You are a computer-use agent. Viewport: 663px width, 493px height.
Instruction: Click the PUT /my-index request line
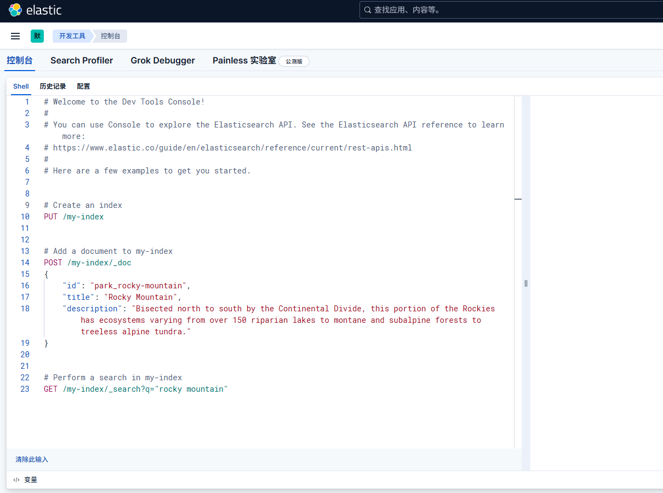click(x=74, y=217)
